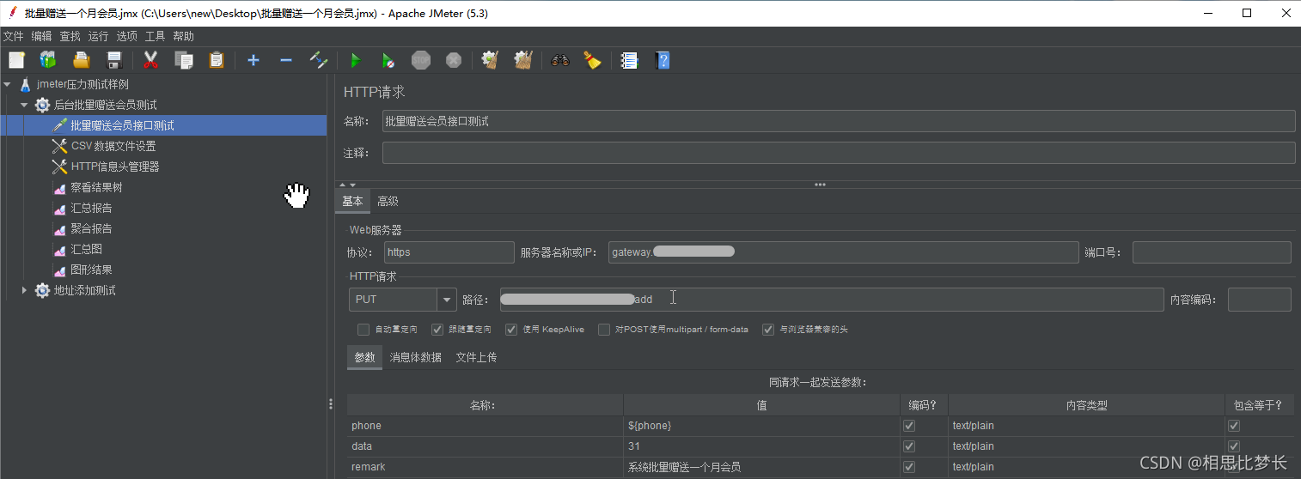The width and height of the screenshot is (1301, 479).
Task: Click the ${phone} value cell
Action: point(761,426)
